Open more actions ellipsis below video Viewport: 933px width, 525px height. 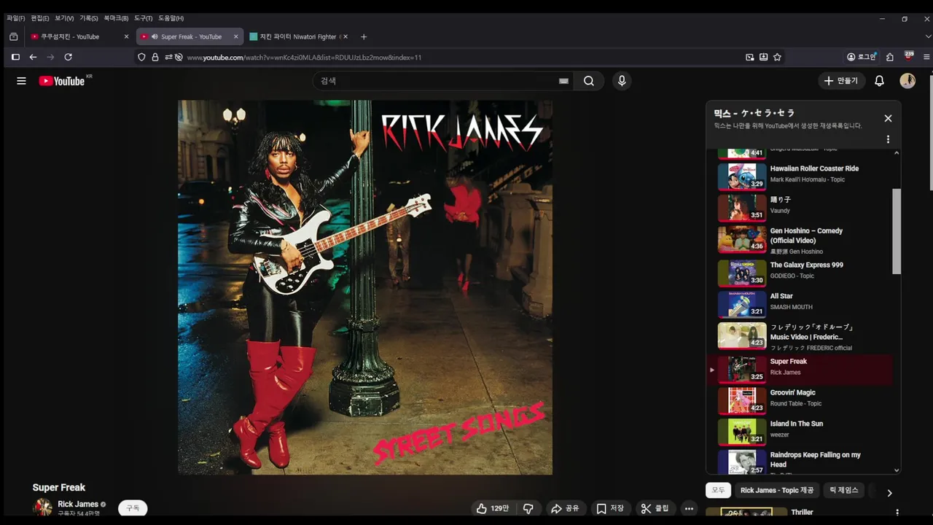tap(689, 508)
